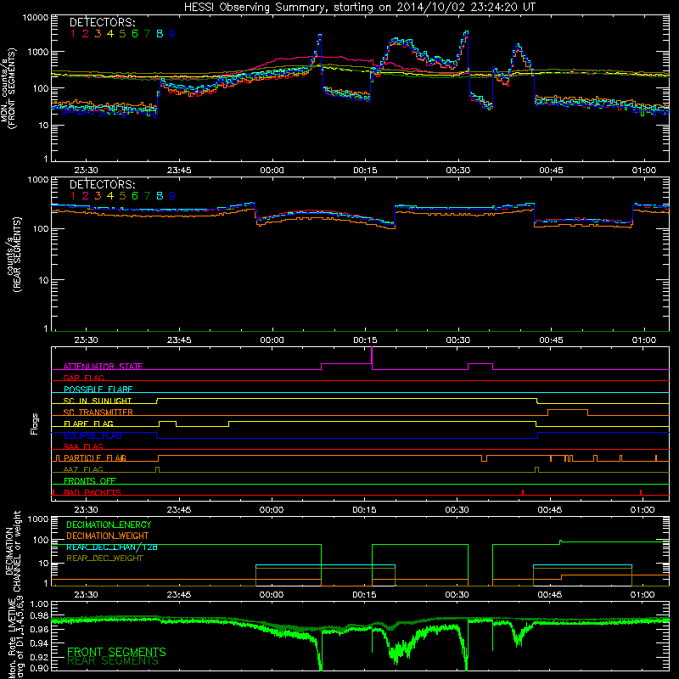Click DETECTORS: label in the rear segments plot
This screenshot has height=679, width=679.
pyautogui.click(x=102, y=184)
